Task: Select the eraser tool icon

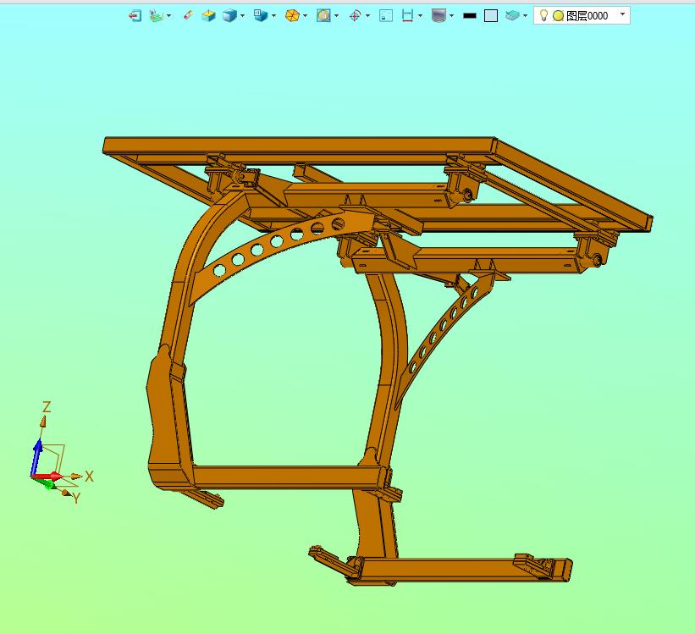Action: [x=188, y=15]
